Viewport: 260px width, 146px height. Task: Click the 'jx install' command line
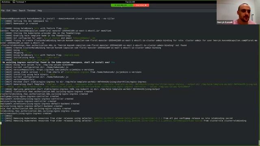click(58, 19)
